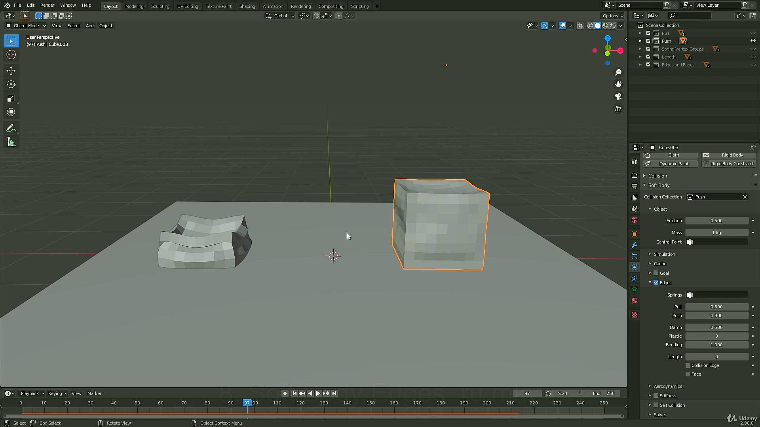The height and width of the screenshot is (427, 760).
Task: Select the Annotate tool
Action: 11,128
